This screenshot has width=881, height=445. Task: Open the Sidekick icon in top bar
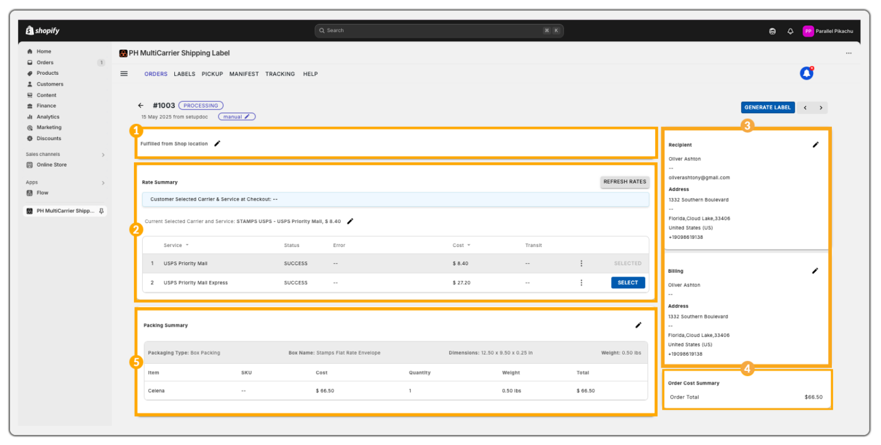point(772,31)
